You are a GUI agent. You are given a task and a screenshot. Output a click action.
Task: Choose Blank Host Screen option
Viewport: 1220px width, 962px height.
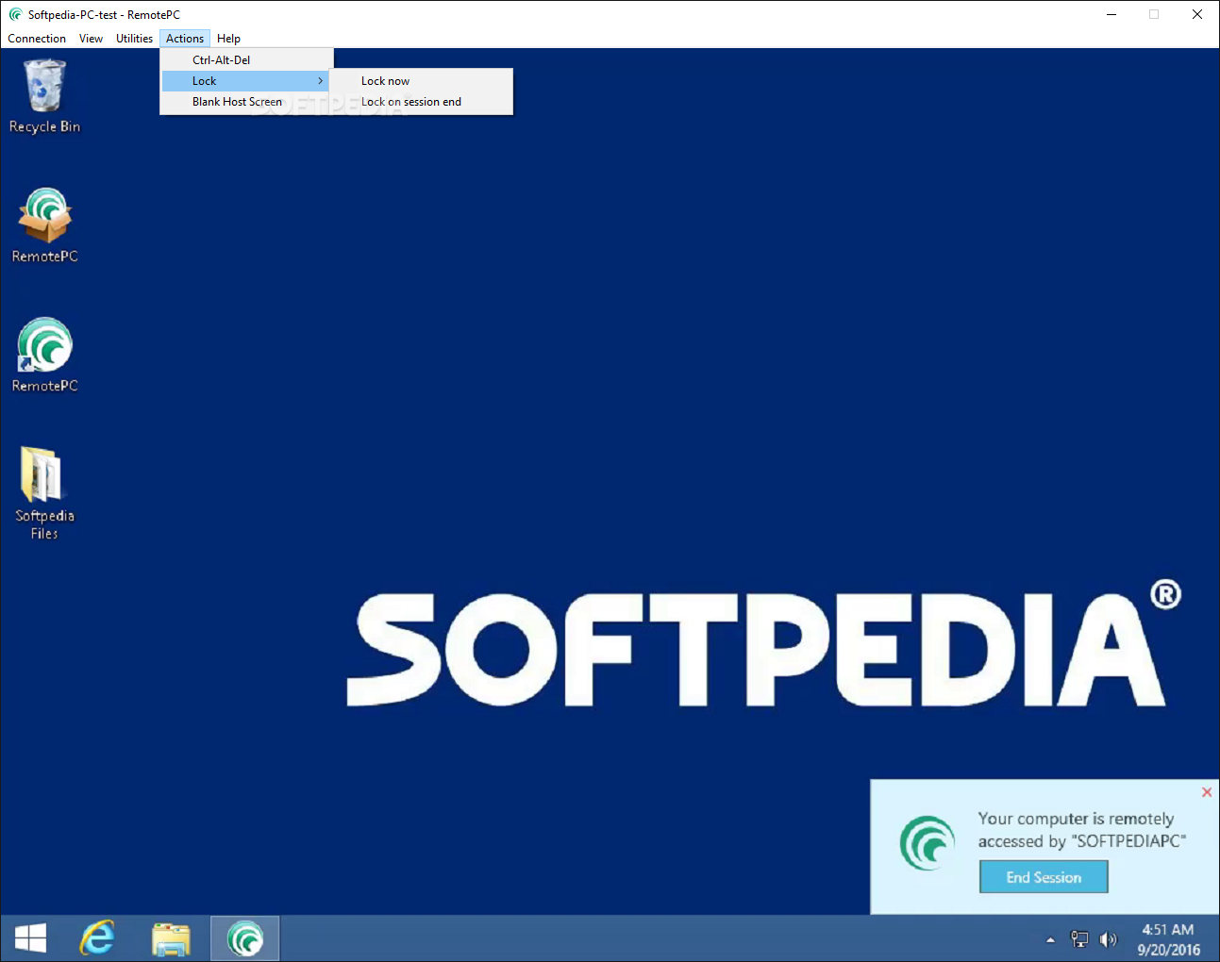pos(246,102)
